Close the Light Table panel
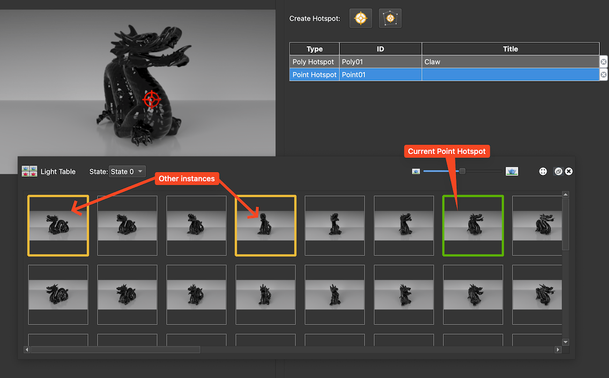The height and width of the screenshot is (378, 609). point(569,171)
